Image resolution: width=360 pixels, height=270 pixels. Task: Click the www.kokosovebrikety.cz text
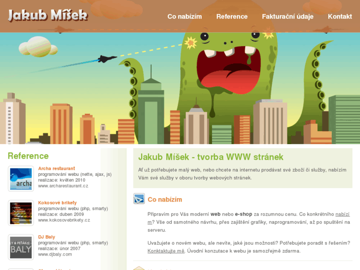[x=64, y=220]
